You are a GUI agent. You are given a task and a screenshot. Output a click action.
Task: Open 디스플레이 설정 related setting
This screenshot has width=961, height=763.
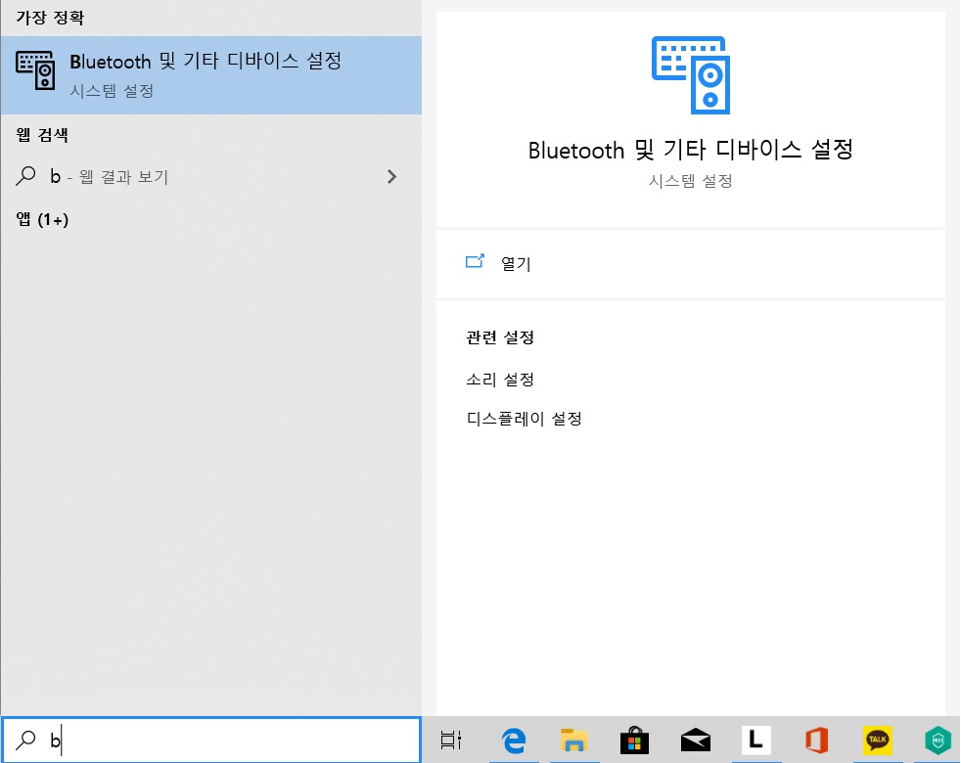click(x=524, y=419)
